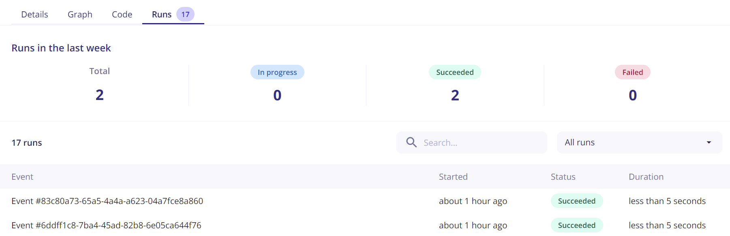Click the 17 badge on Runs tab

click(x=185, y=15)
